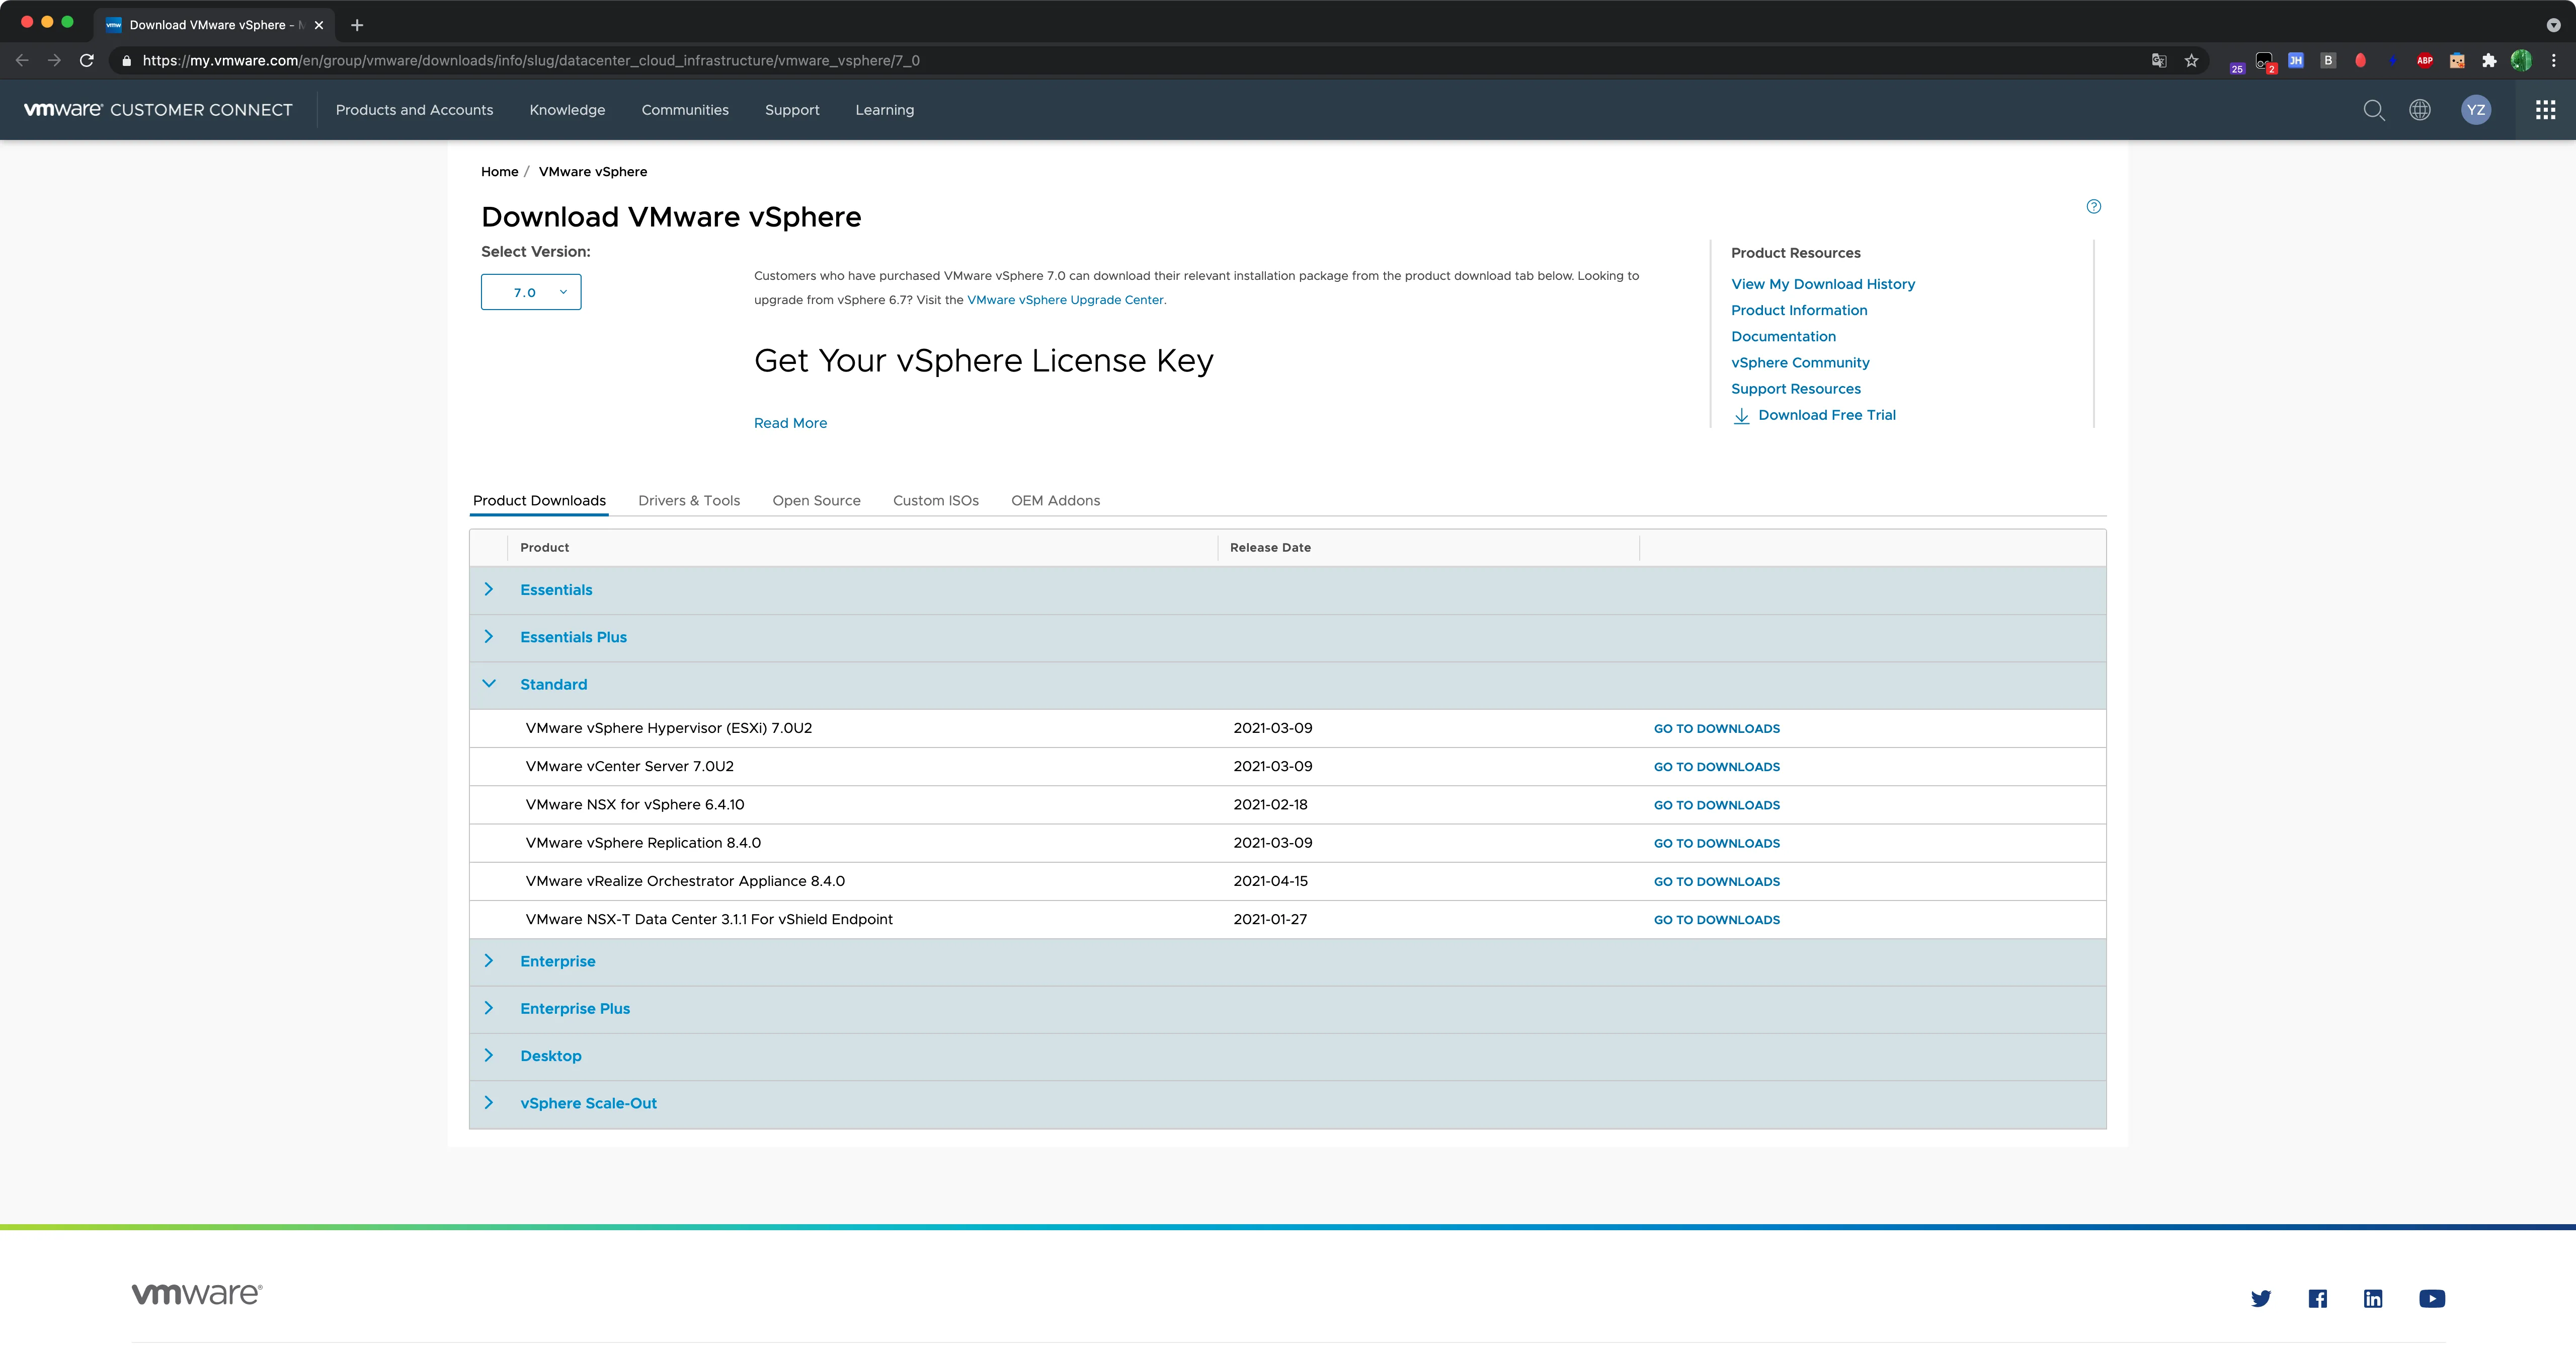Screen dimensions: 2576x1349
Task: Open the Products and Accounts menu
Action: point(414,110)
